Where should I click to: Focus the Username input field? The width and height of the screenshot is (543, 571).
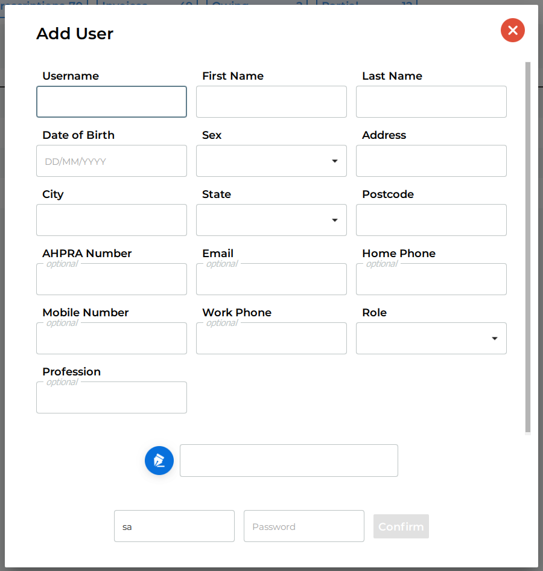coord(112,102)
